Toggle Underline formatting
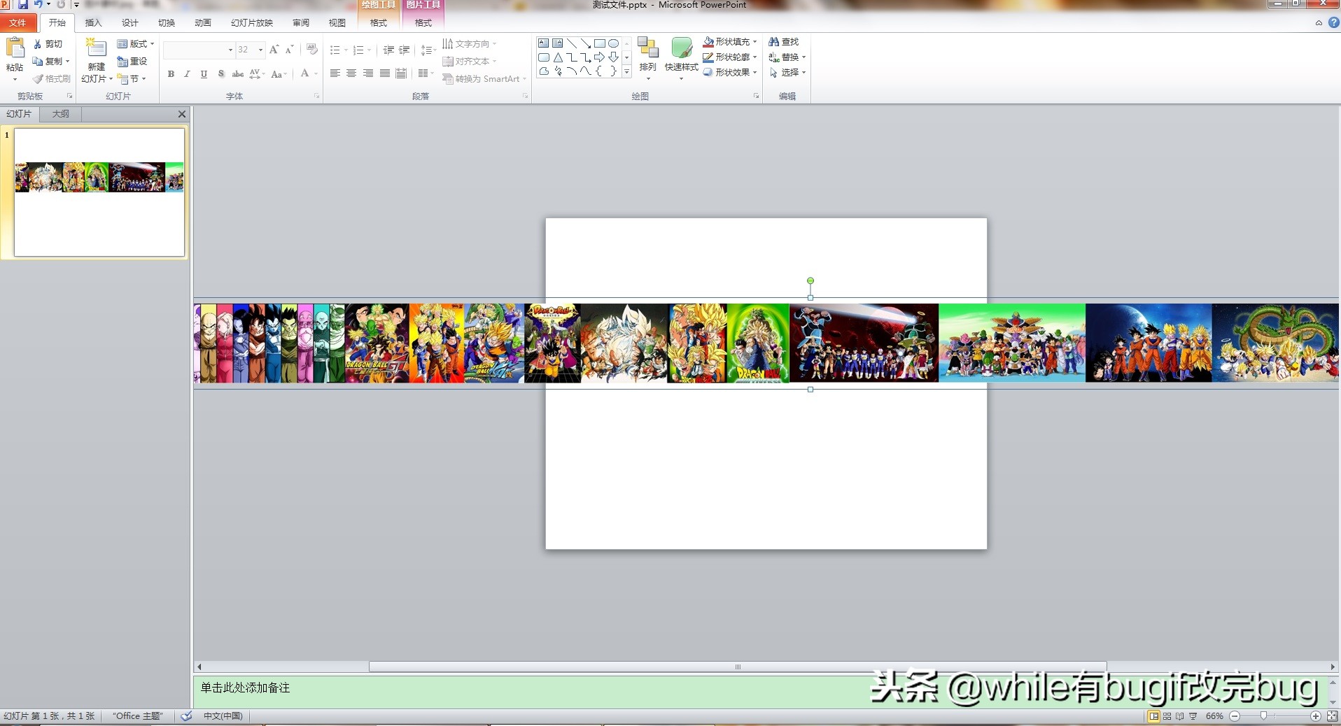The width and height of the screenshot is (1341, 726). pyautogui.click(x=204, y=74)
